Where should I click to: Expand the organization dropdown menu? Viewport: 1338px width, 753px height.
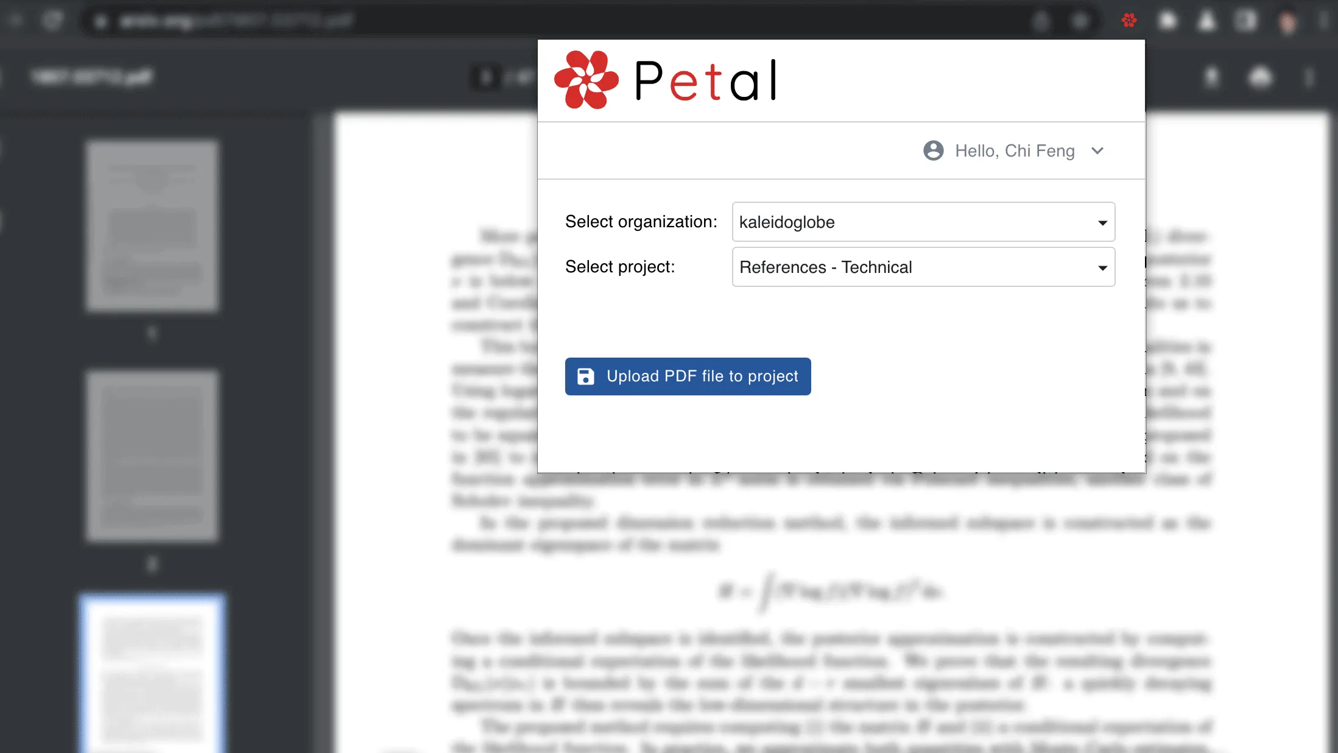coord(1102,222)
